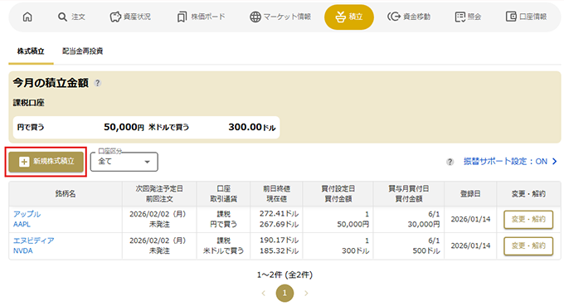Open 株価ボード bookmark icon
The width and height of the screenshot is (564, 306).
(x=182, y=17)
